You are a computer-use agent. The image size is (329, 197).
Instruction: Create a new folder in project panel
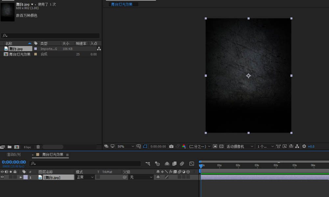pyautogui.click(x=10, y=147)
